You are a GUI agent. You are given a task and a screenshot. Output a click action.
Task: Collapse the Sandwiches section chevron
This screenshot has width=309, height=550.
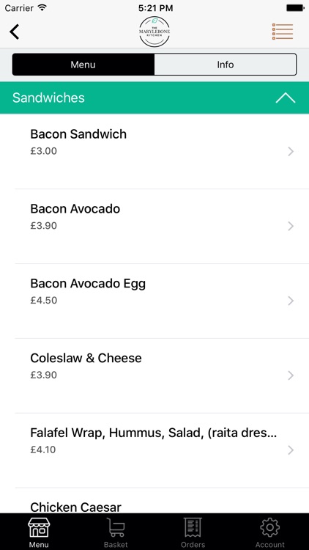(x=286, y=98)
